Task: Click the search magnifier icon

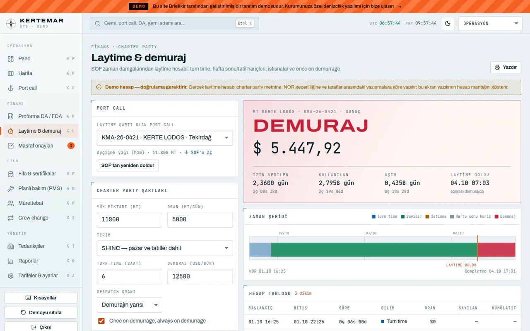Action: tap(98, 24)
